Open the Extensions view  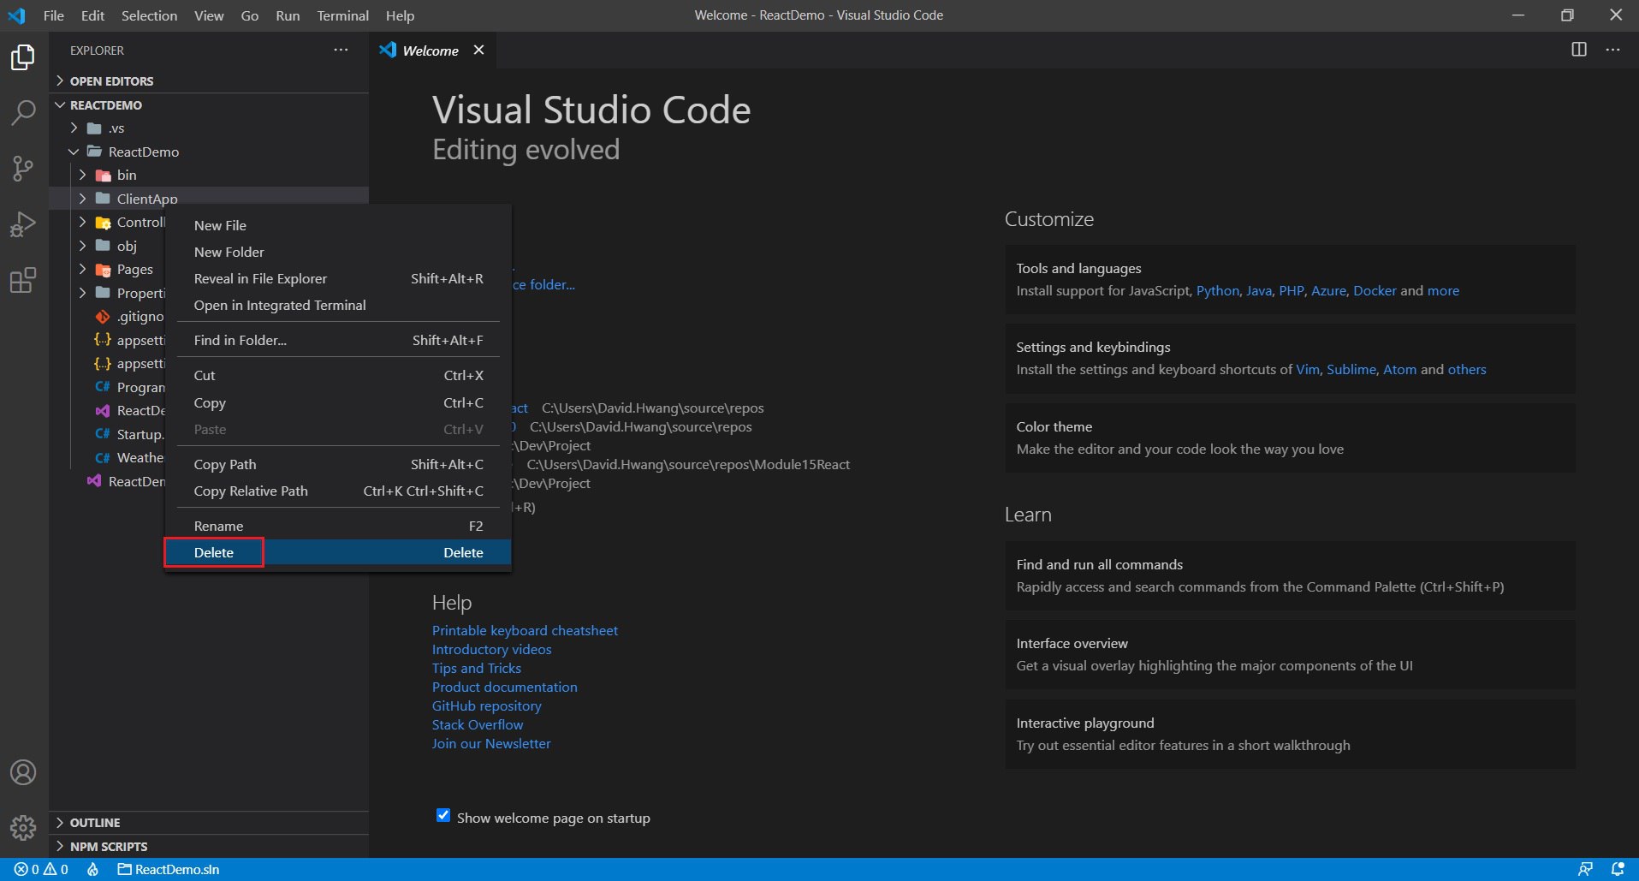pos(23,280)
